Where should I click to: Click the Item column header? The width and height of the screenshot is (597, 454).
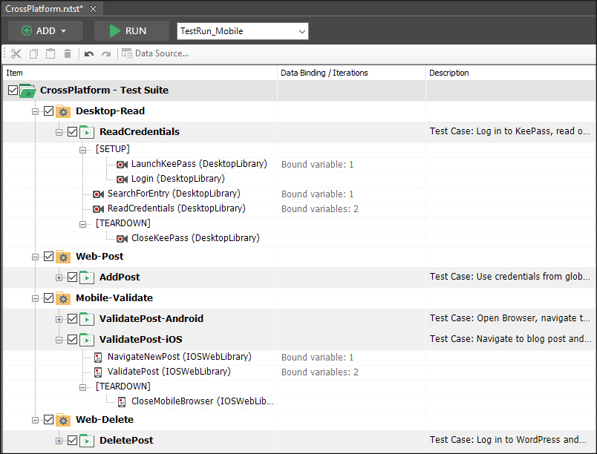pyautogui.click(x=140, y=73)
